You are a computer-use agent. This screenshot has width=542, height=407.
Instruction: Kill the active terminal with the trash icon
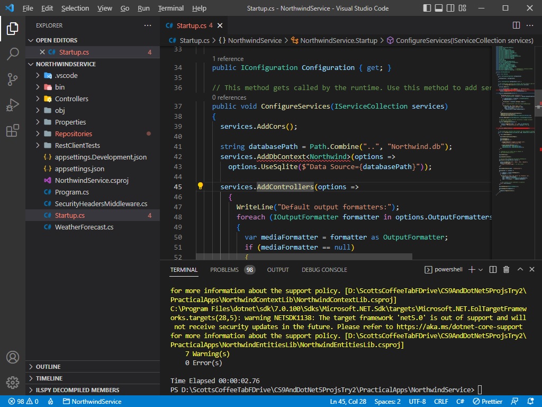[x=506, y=269]
